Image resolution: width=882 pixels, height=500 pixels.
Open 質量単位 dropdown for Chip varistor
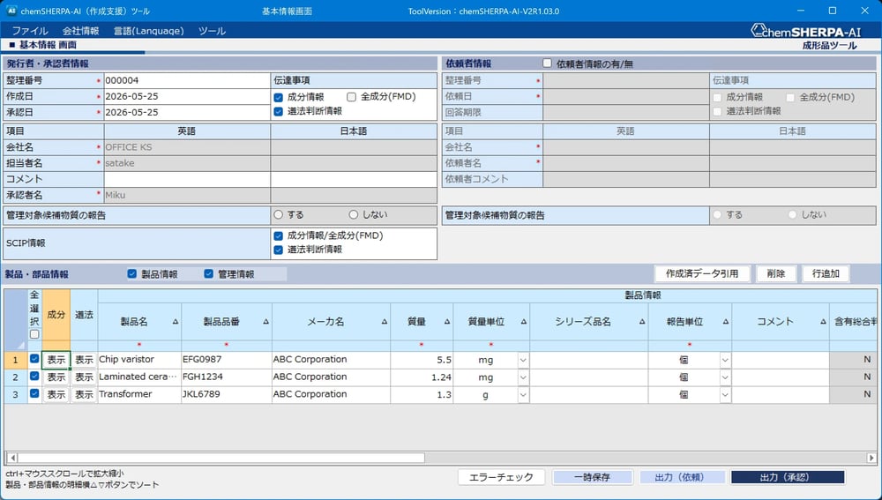[x=523, y=360]
